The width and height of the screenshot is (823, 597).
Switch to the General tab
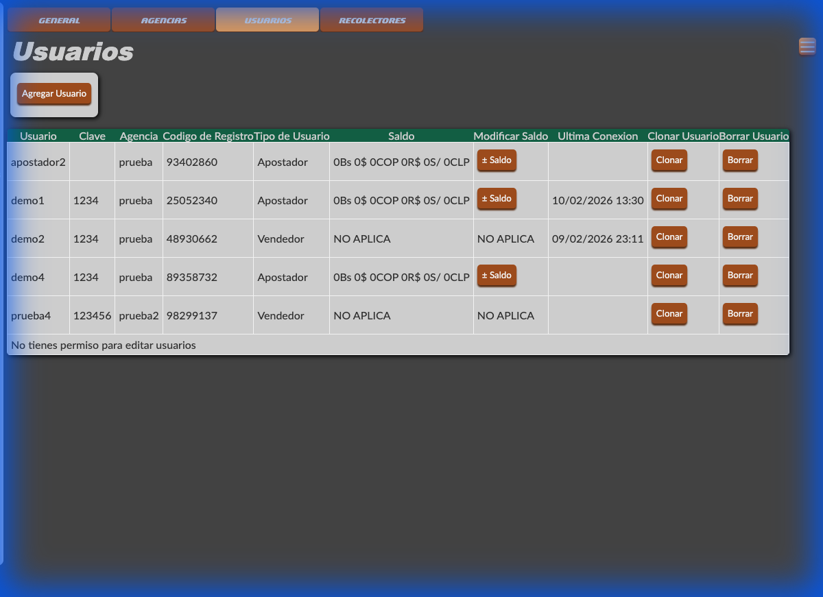point(59,21)
